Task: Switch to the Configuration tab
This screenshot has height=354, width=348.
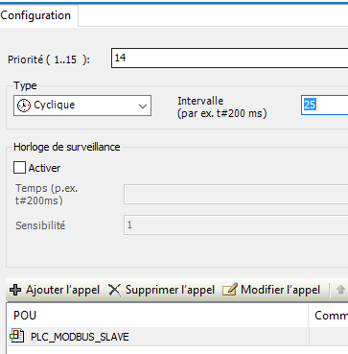Action: [35, 15]
